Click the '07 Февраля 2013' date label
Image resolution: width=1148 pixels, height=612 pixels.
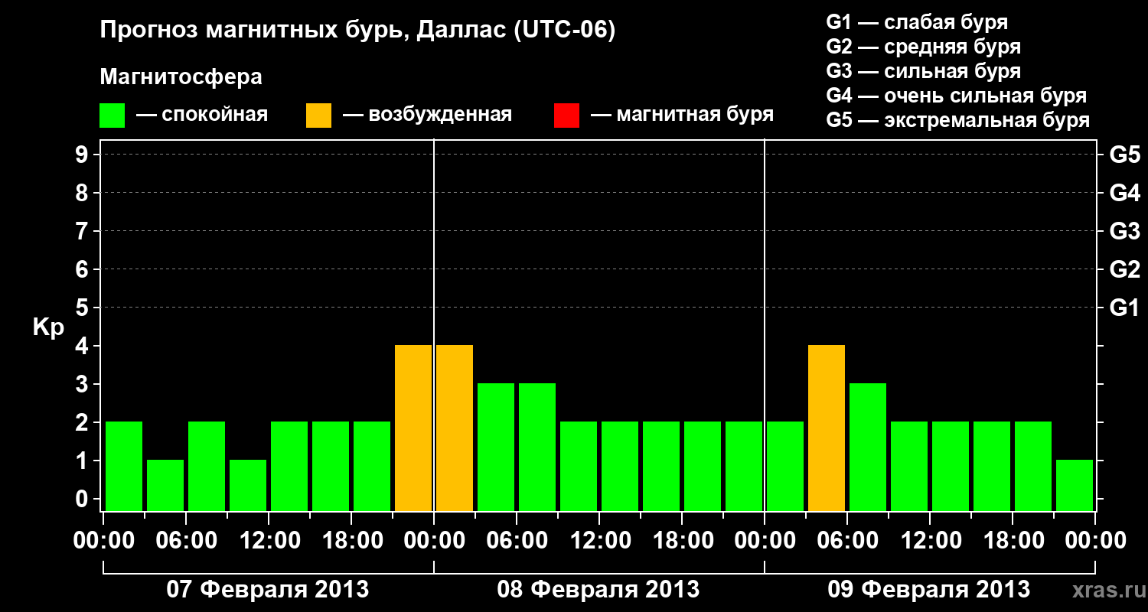pyautogui.click(x=268, y=590)
